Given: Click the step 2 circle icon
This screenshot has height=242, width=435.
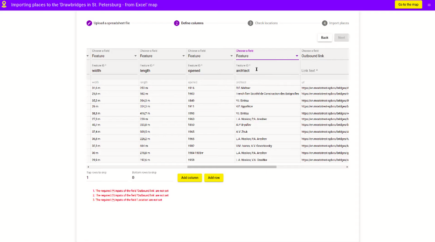Looking at the screenshot, I should [177, 23].
